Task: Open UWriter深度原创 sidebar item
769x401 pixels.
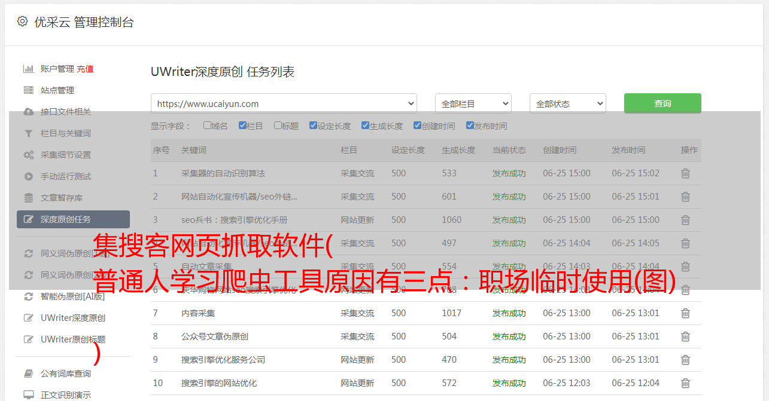Action: 73,318
